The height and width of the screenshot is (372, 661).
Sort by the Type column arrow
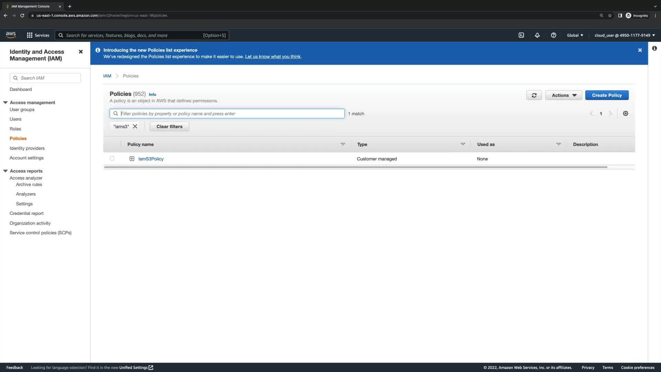463,144
